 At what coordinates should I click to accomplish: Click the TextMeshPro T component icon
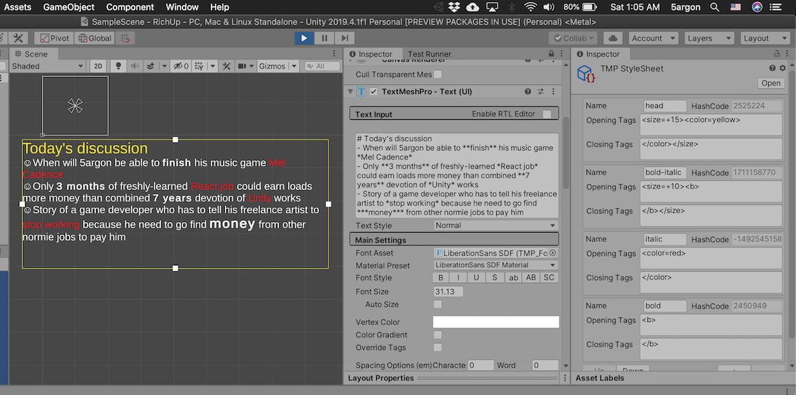click(362, 91)
